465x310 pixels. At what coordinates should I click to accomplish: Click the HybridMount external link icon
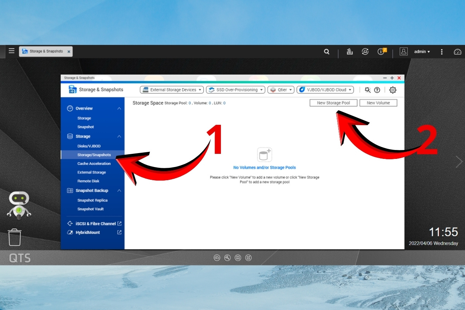click(x=119, y=232)
